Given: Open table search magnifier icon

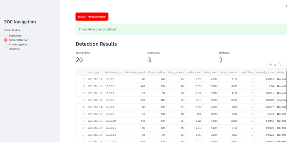Looking at the screenshot, I should click(x=280, y=64).
